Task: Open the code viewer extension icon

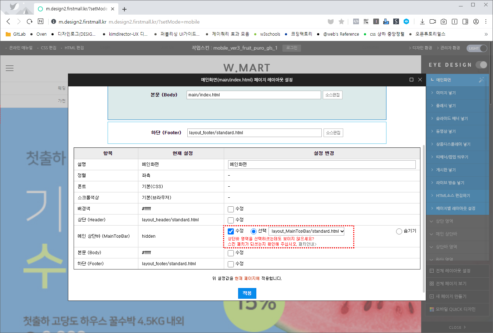Action: point(356,21)
